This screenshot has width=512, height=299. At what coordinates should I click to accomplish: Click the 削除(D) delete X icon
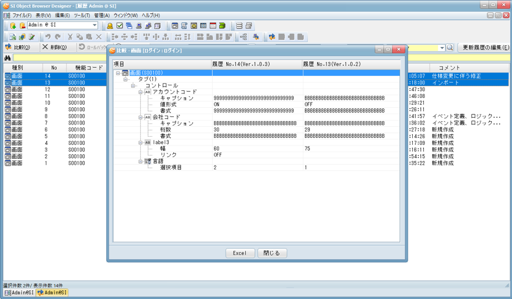(x=45, y=48)
